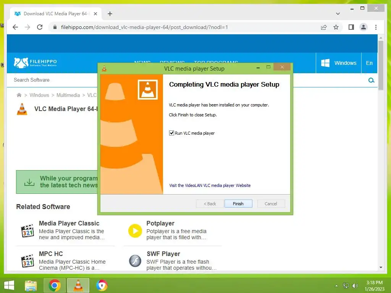Click the magnifier search icon on FileHippo

pyautogui.click(x=371, y=80)
